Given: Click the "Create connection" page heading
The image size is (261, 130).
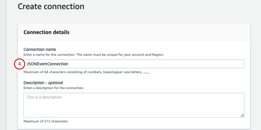Looking at the screenshot, I should (x=51, y=6).
